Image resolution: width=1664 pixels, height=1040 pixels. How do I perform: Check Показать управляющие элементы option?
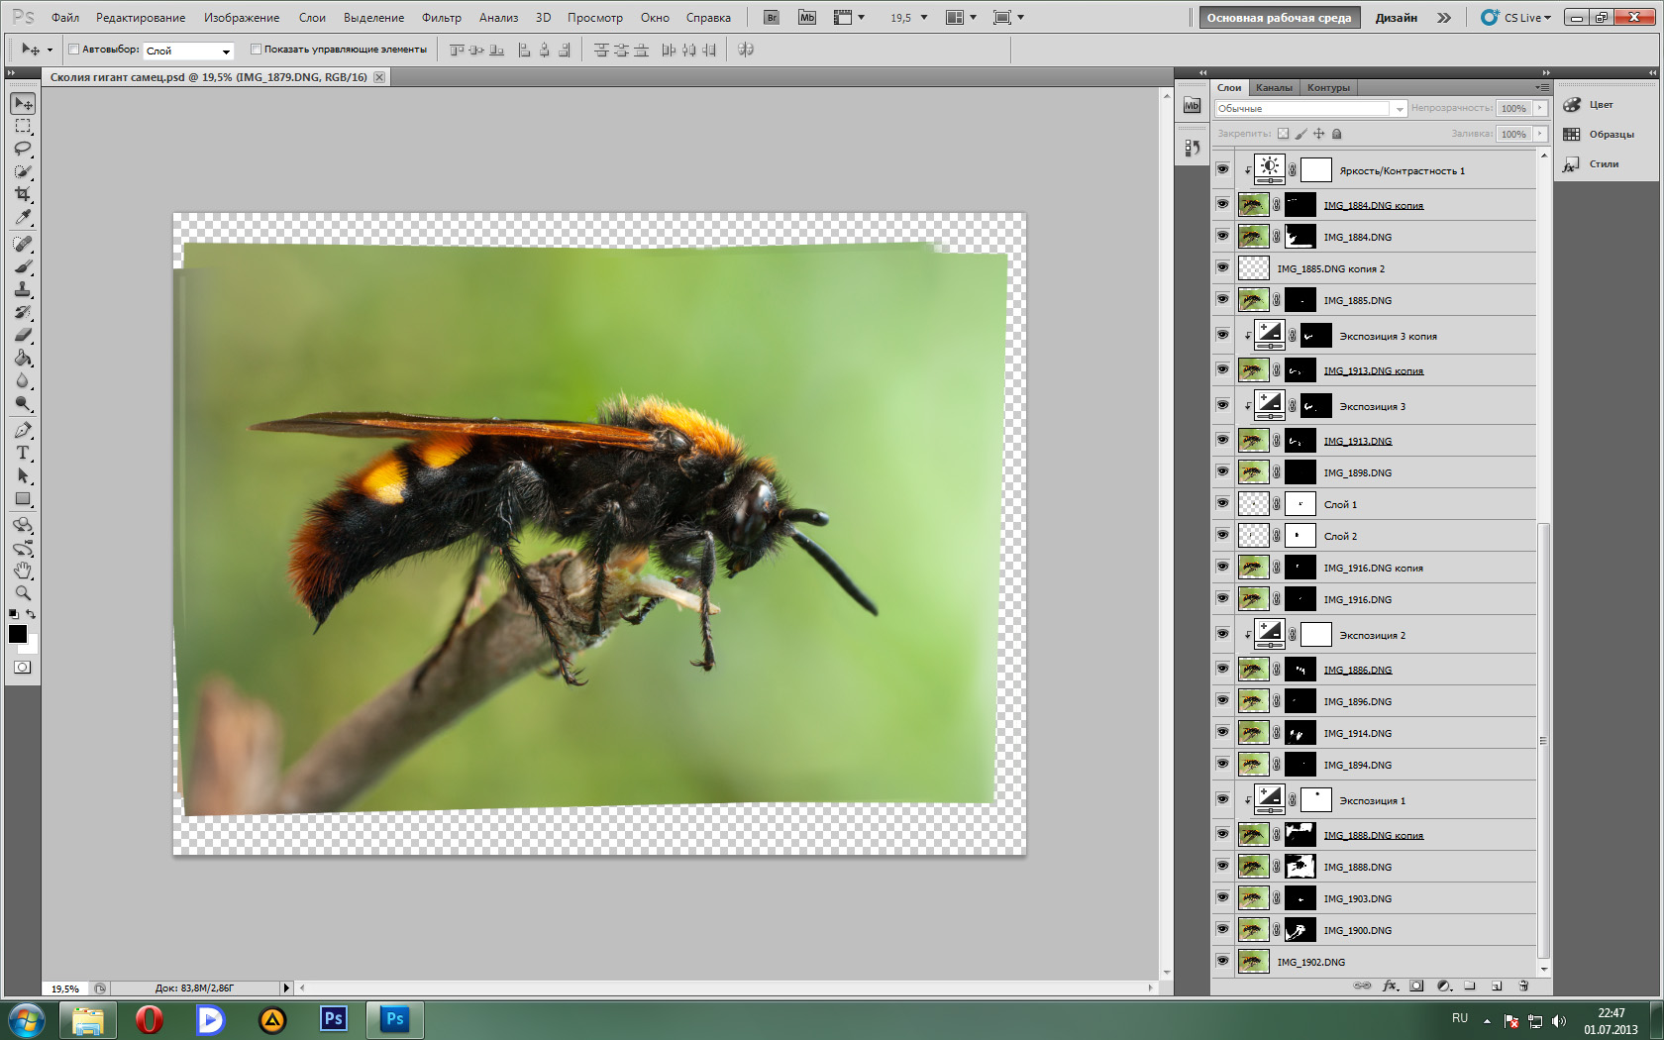(x=256, y=50)
